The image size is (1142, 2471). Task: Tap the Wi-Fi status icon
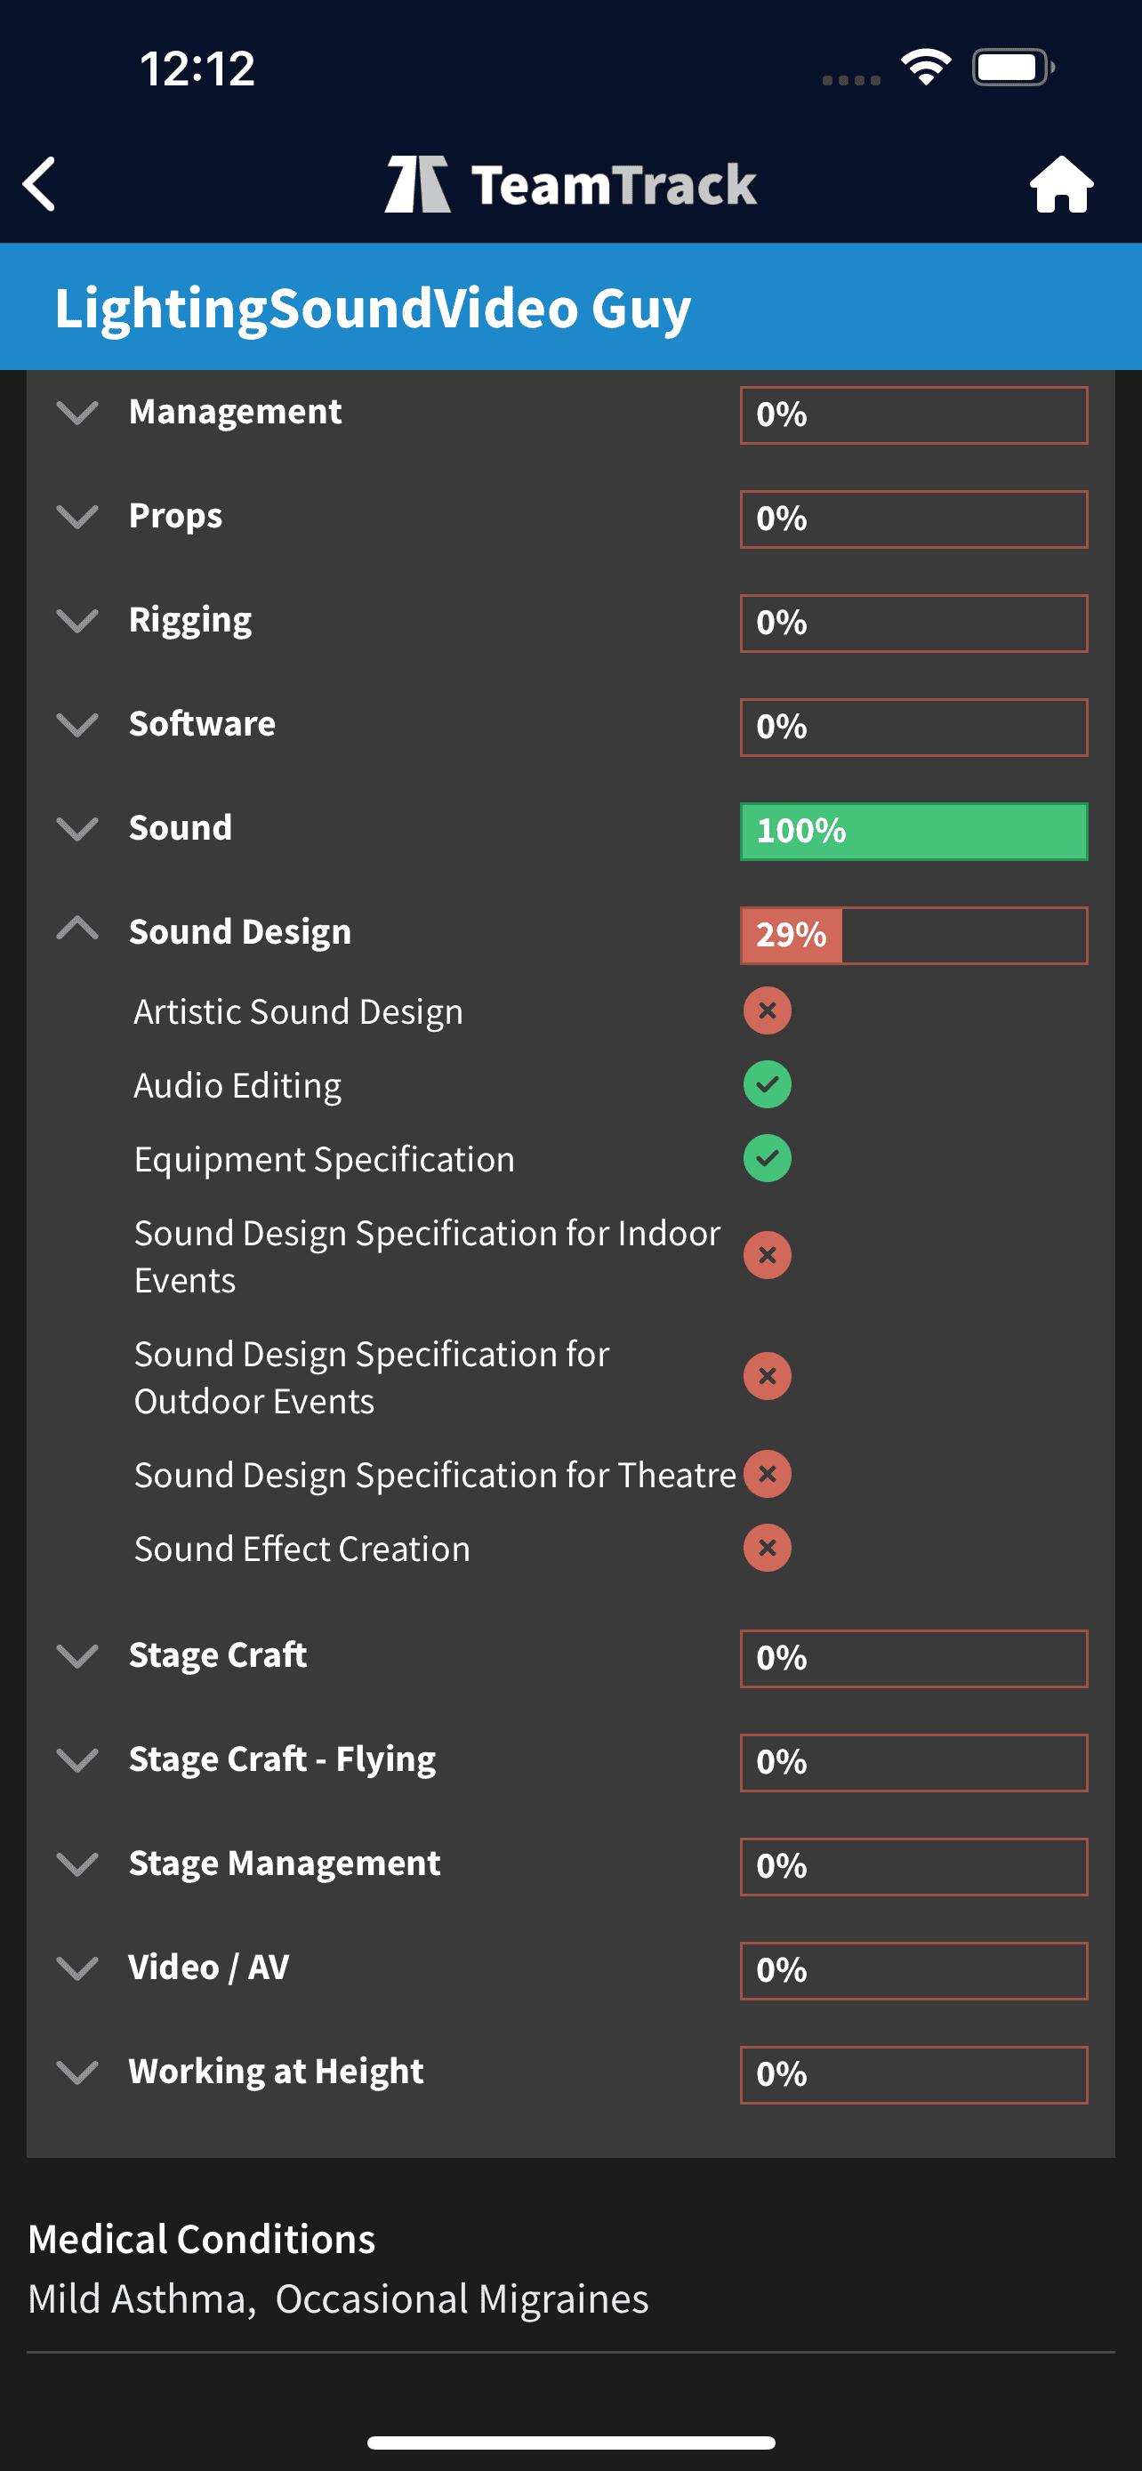(925, 67)
